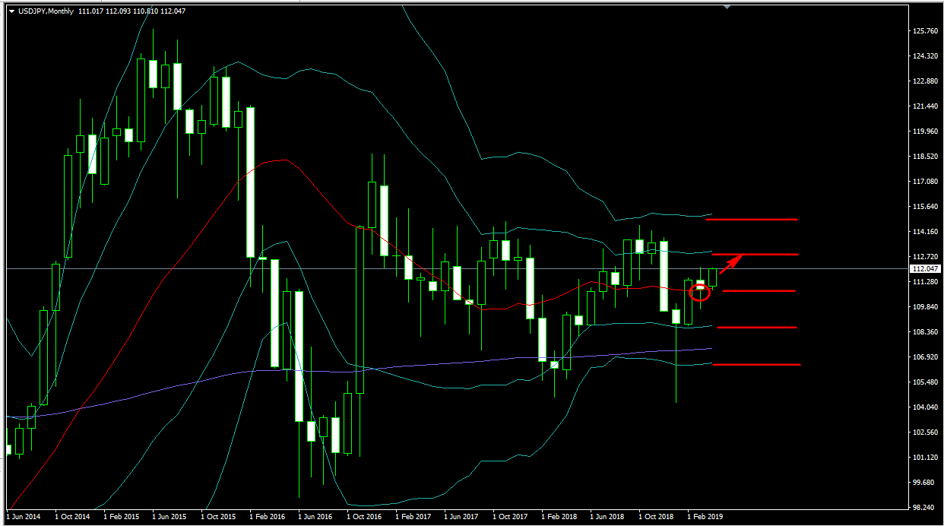Click the 119.960 price axis label

tap(926, 131)
